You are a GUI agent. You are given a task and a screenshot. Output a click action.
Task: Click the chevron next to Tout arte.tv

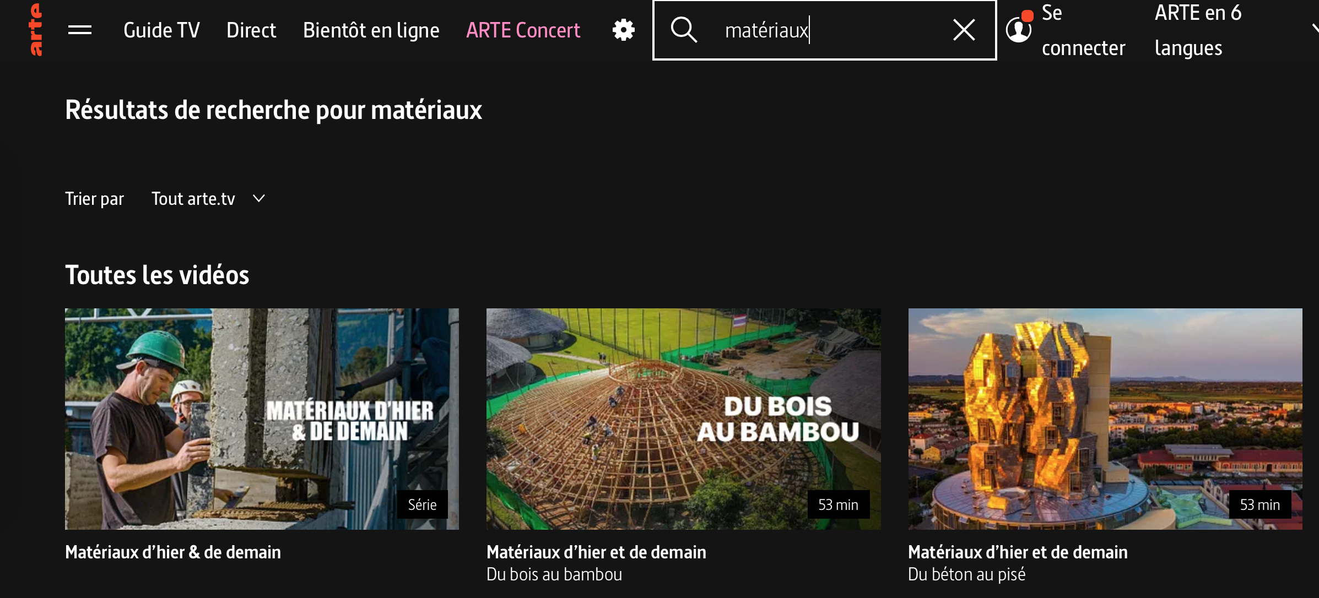259,199
